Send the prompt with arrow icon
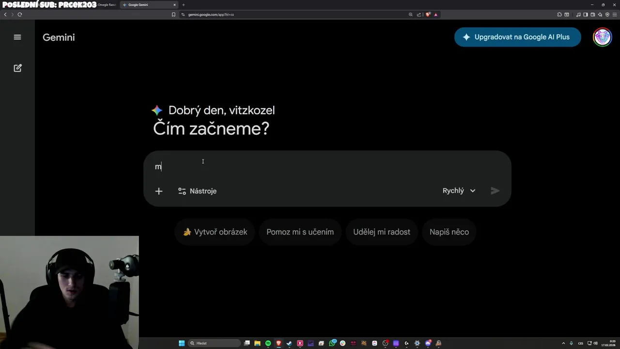This screenshot has height=349, width=620. click(495, 190)
